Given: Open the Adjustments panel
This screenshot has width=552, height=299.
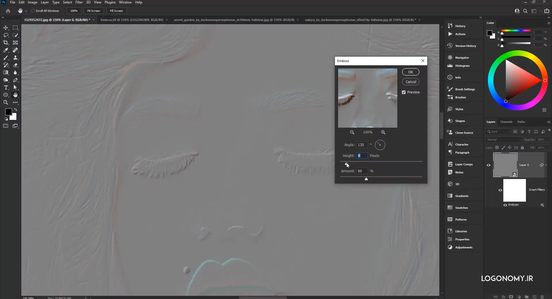Looking at the screenshot, I should coord(464,247).
